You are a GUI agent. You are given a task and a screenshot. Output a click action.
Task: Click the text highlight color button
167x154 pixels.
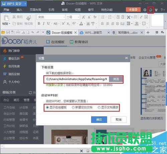pyautogui.click(x=74, y=23)
